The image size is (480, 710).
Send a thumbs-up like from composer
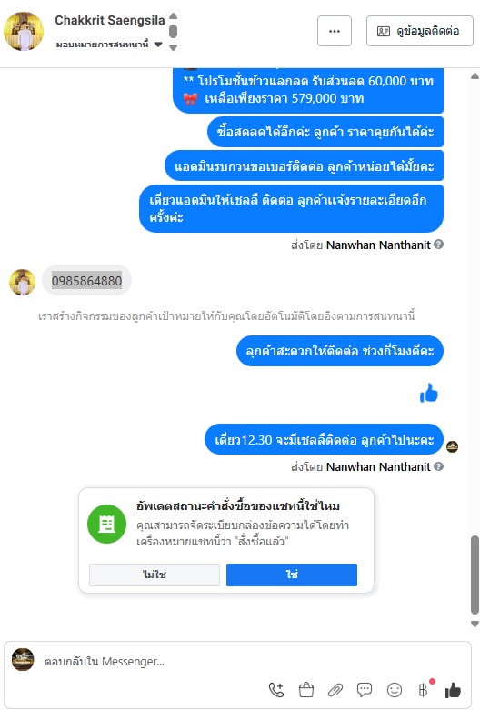click(453, 690)
